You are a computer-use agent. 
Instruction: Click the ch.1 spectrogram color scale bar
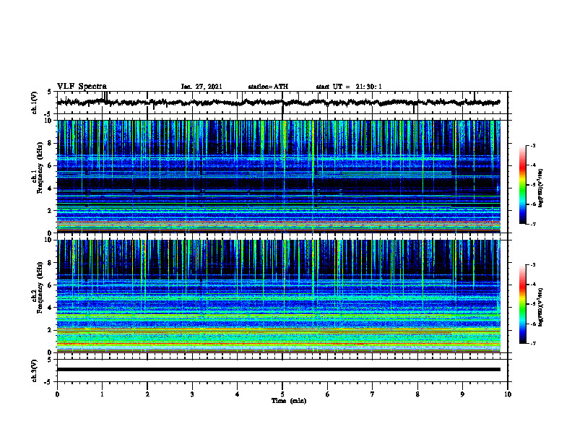click(x=523, y=185)
